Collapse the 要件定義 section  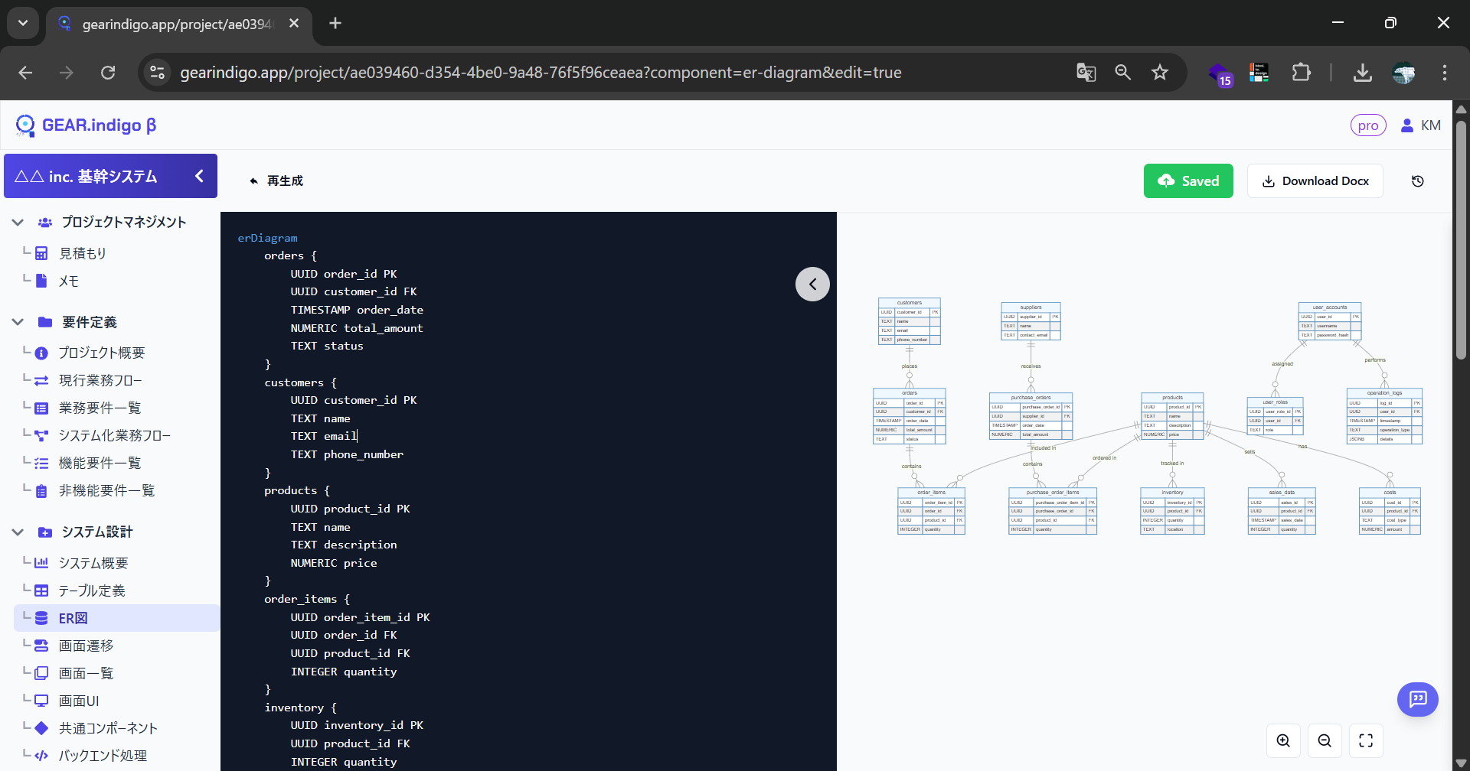click(18, 322)
